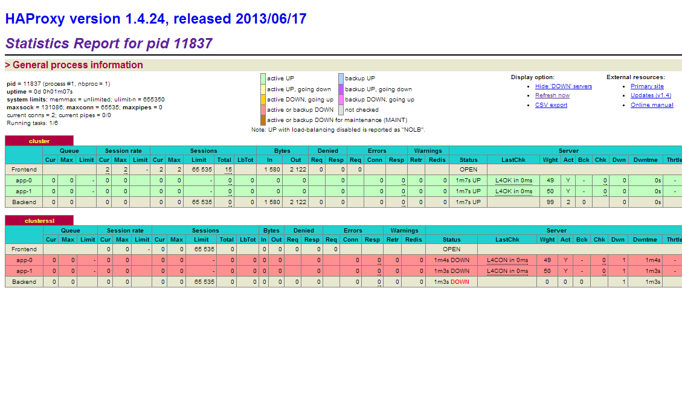Click app-1 row name in clusterssl table
Image resolution: width=682 pixels, height=401 pixels.
[24, 271]
